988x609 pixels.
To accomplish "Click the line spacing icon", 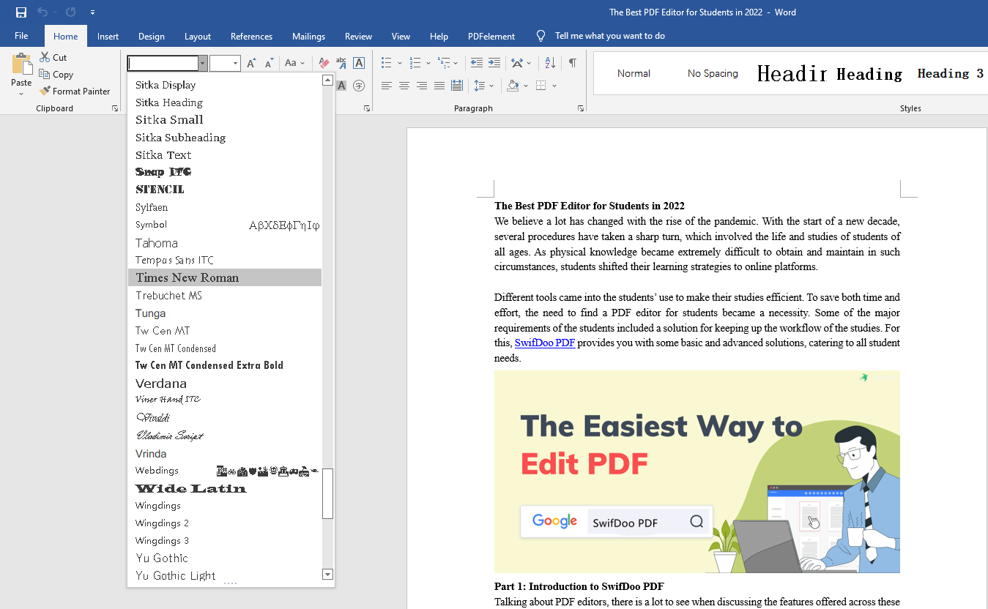I will click(480, 86).
